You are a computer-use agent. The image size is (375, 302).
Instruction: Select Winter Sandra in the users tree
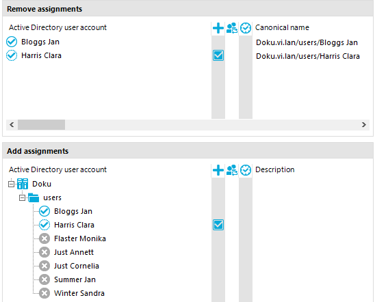79,293
